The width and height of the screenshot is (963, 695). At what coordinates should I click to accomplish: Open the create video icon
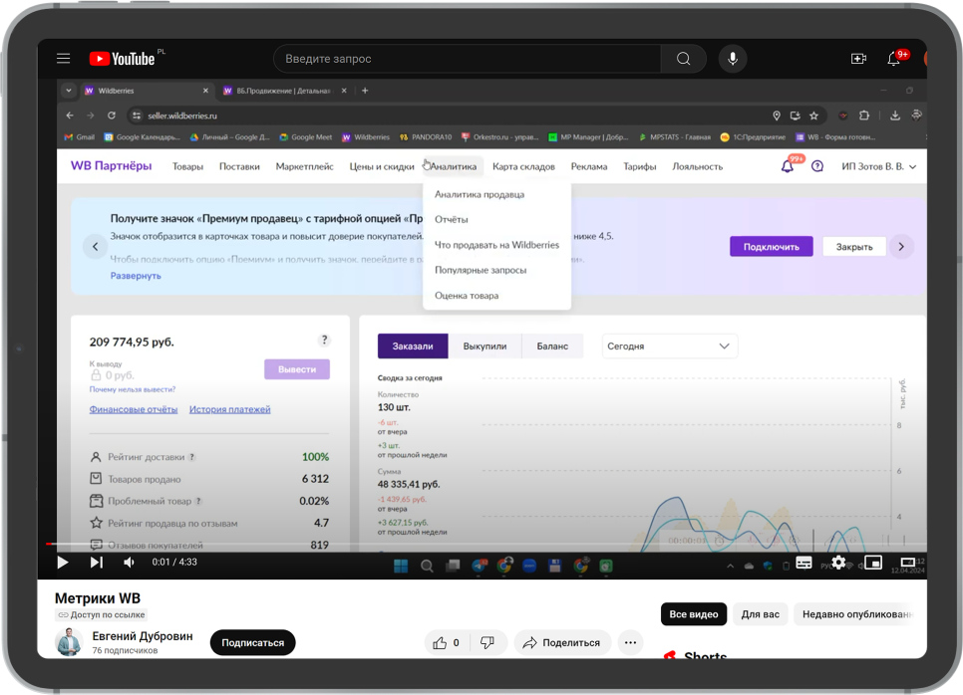(x=858, y=59)
